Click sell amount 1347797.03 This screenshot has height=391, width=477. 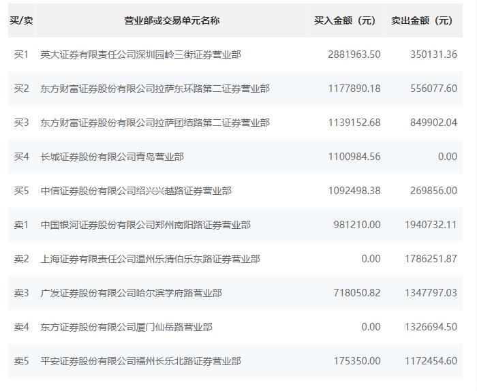pyautogui.click(x=431, y=293)
